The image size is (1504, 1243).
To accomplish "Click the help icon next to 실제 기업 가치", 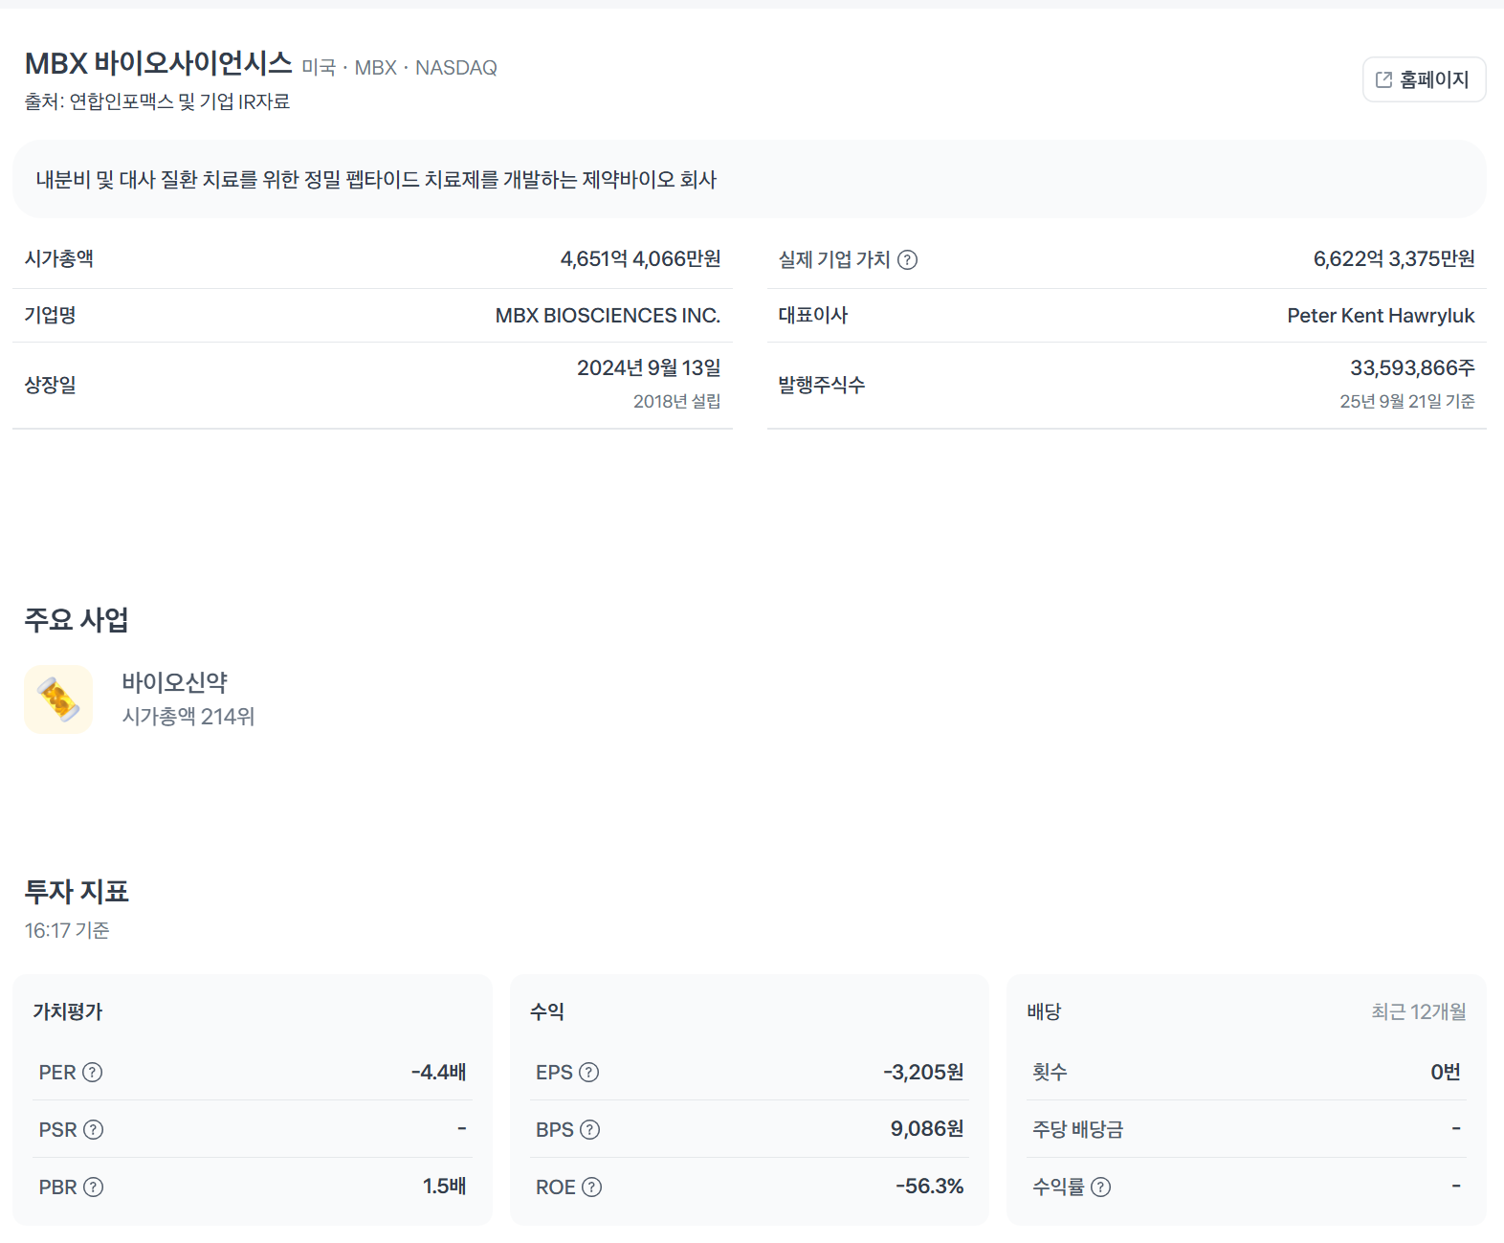I will point(908,259).
